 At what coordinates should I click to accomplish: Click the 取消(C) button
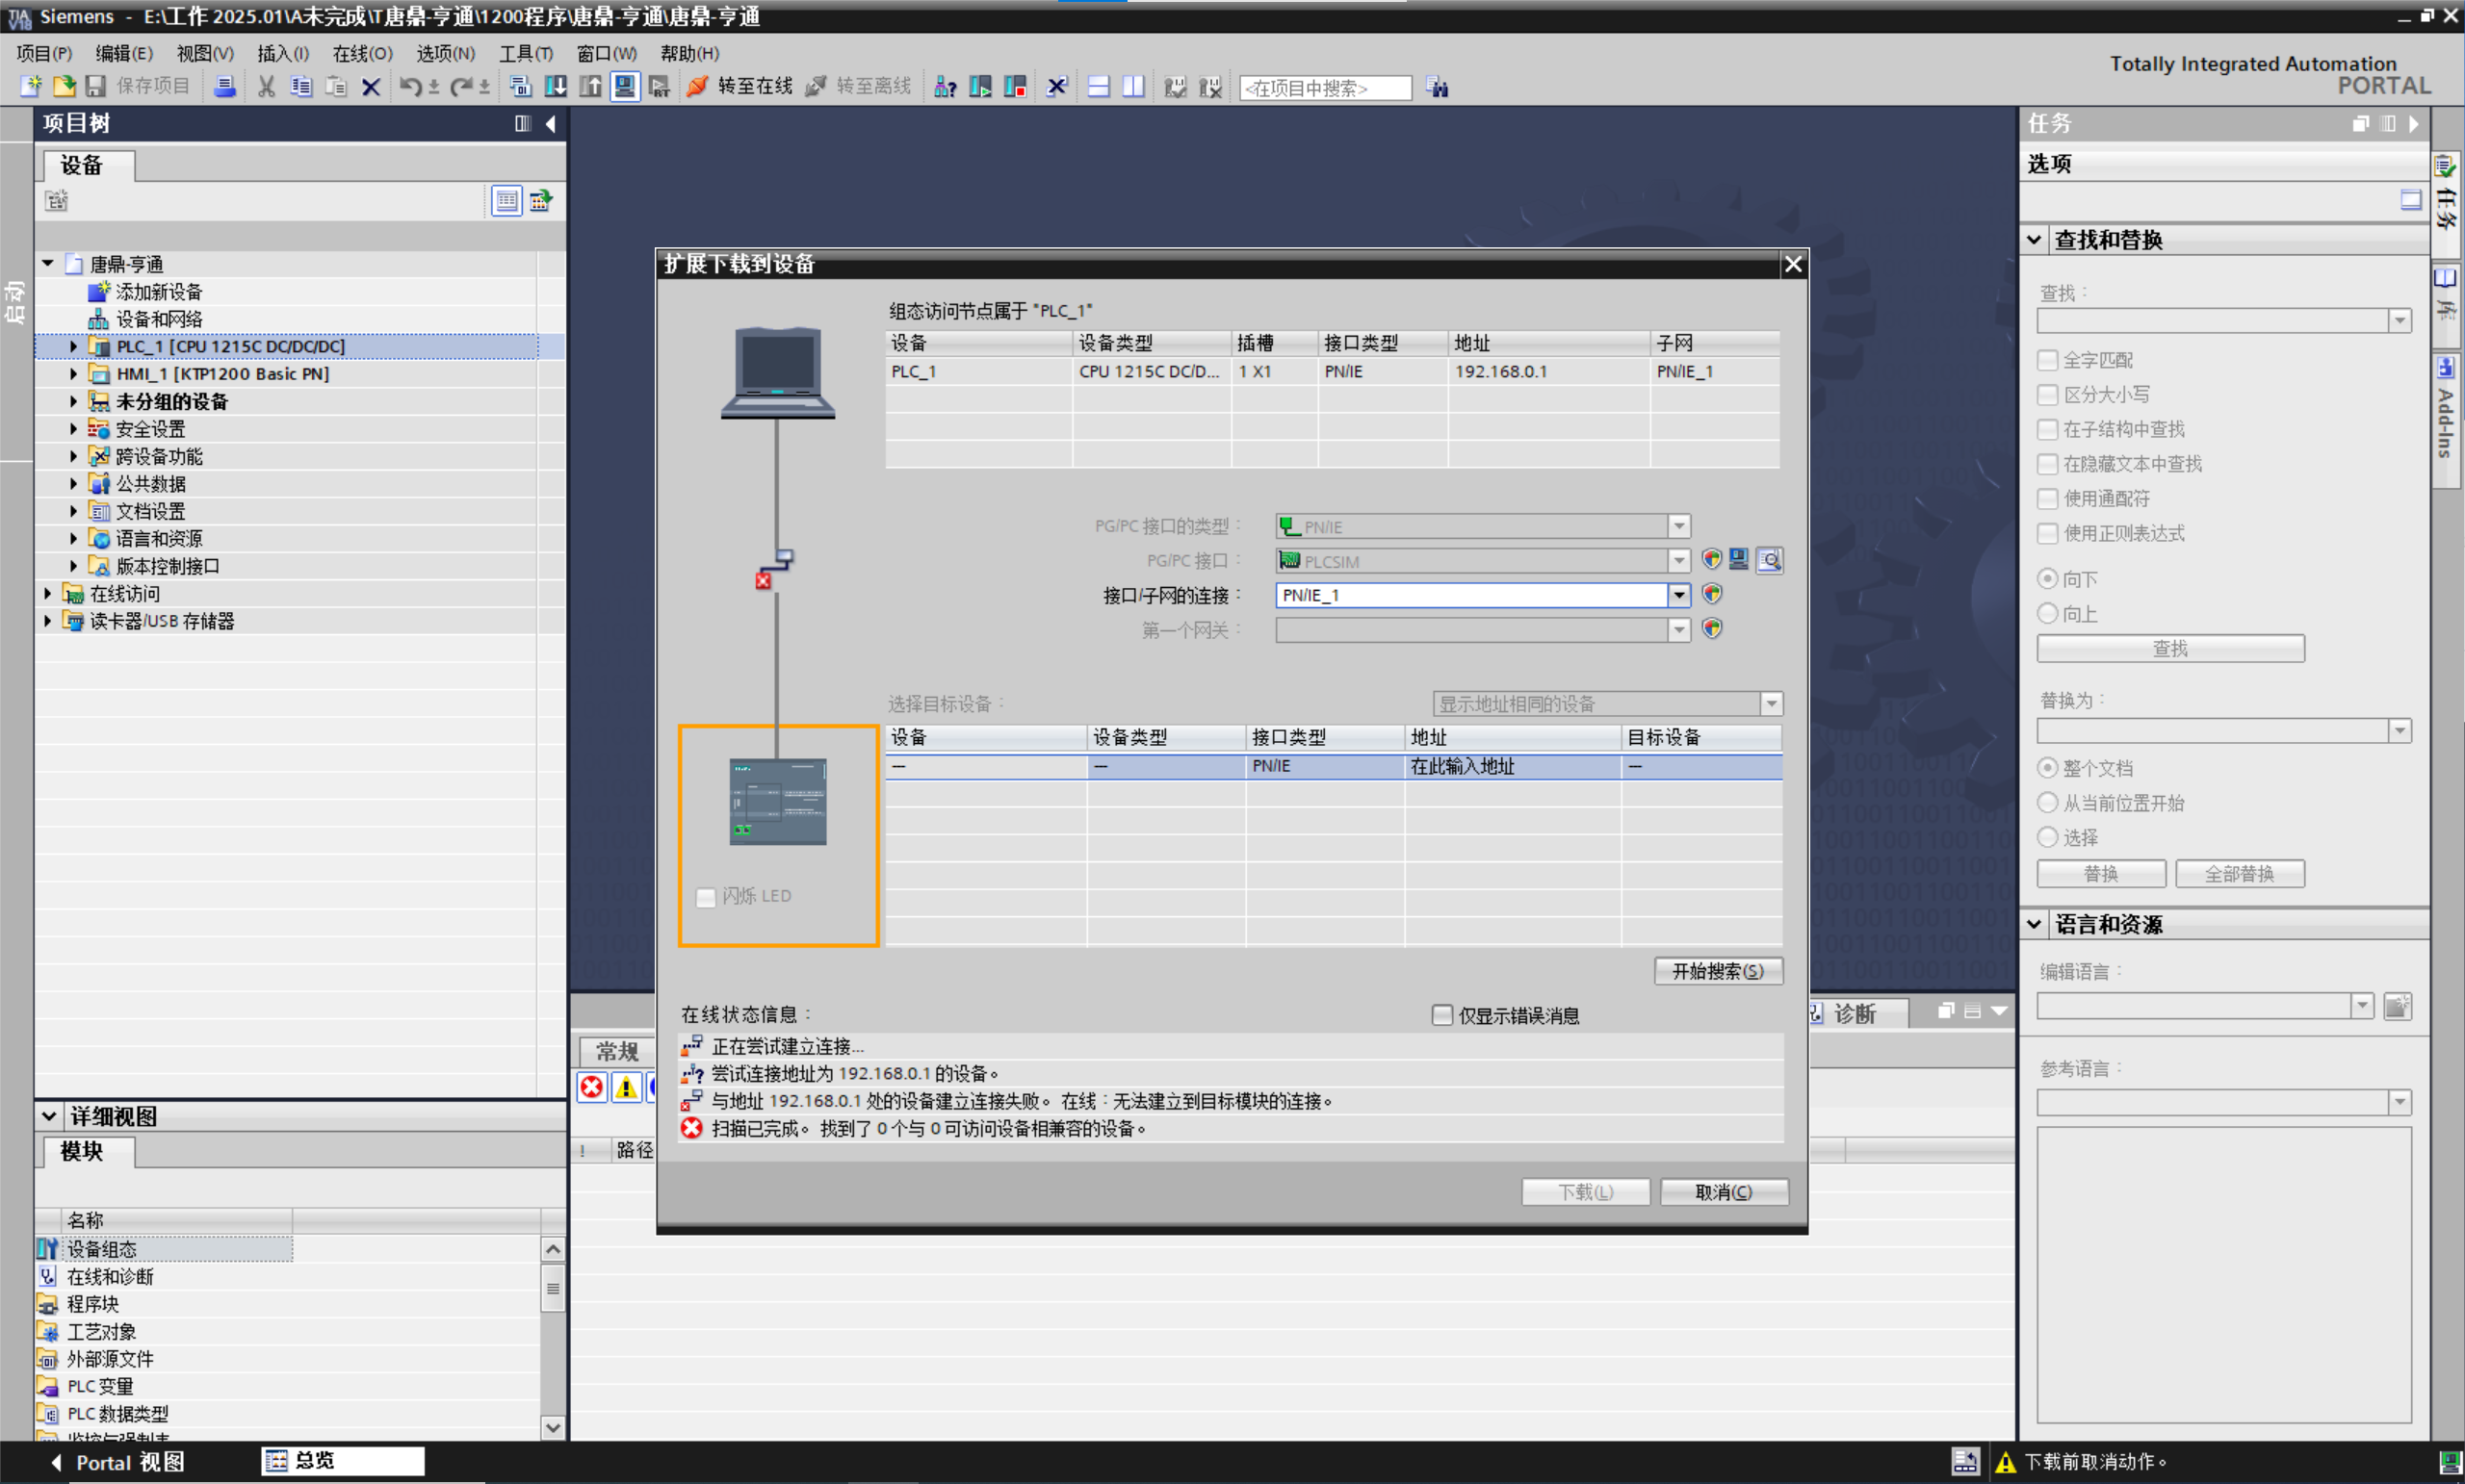[x=1724, y=1192]
